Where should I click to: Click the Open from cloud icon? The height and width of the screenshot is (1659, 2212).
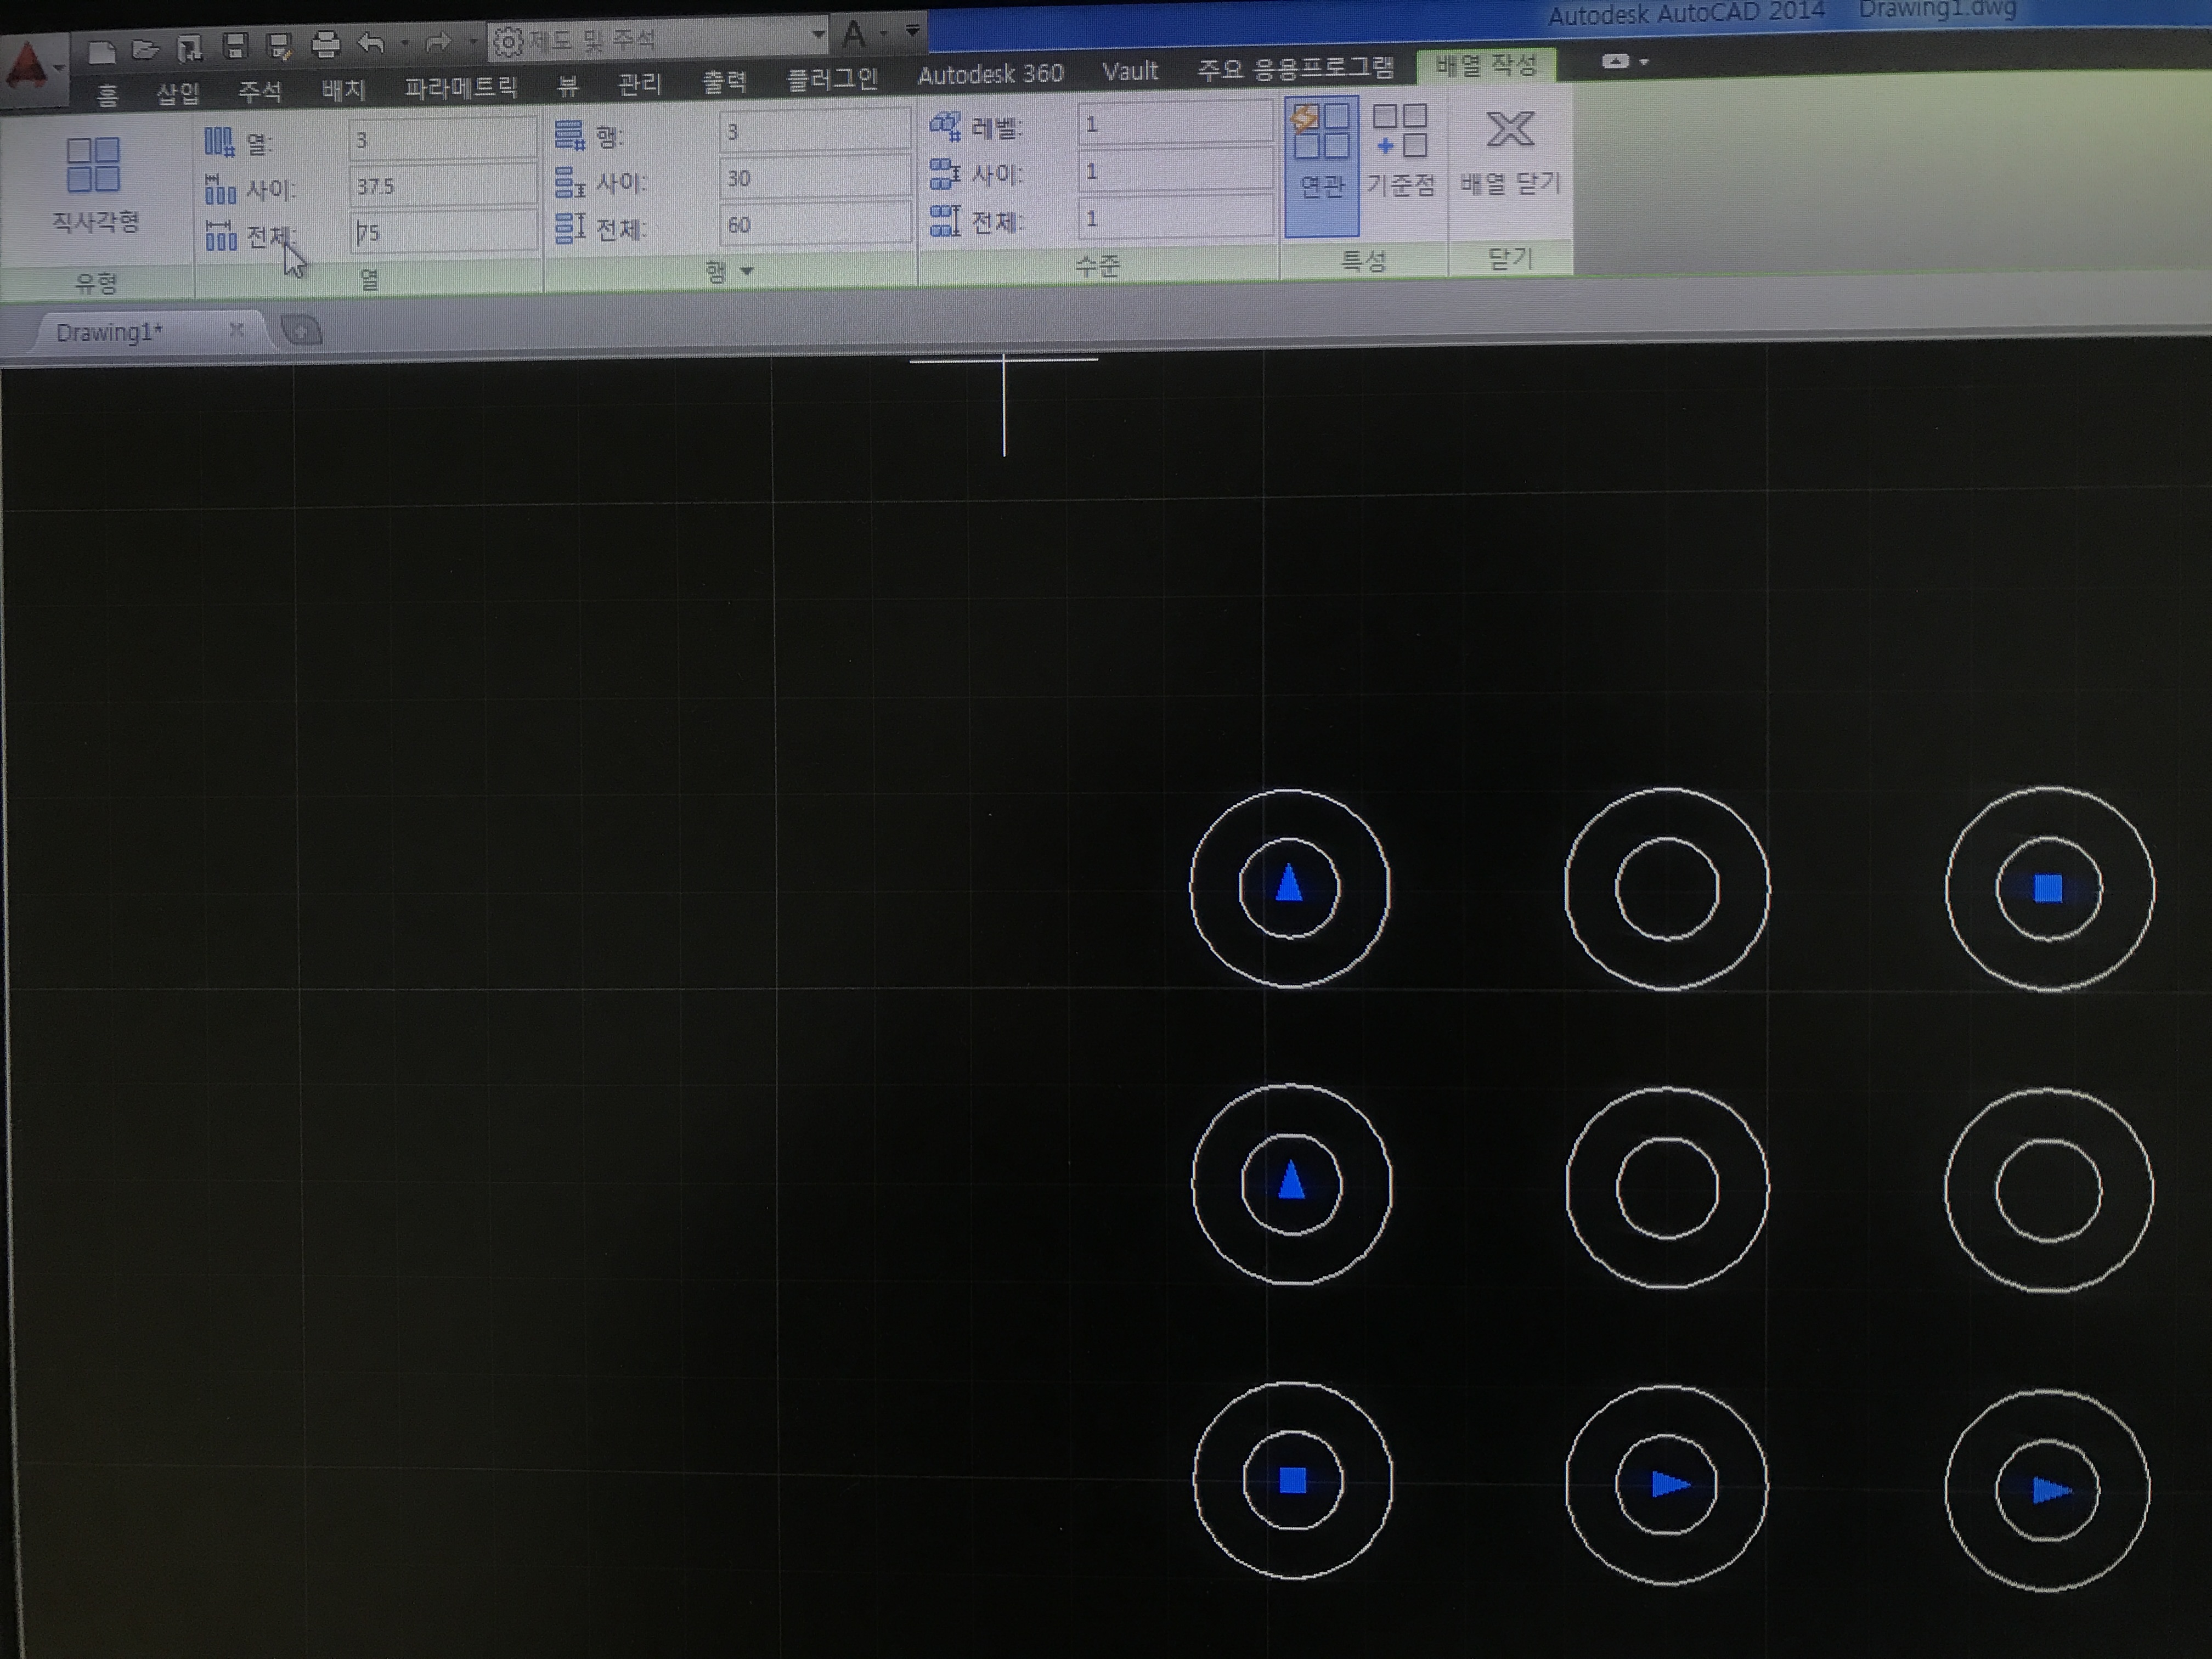(190, 48)
